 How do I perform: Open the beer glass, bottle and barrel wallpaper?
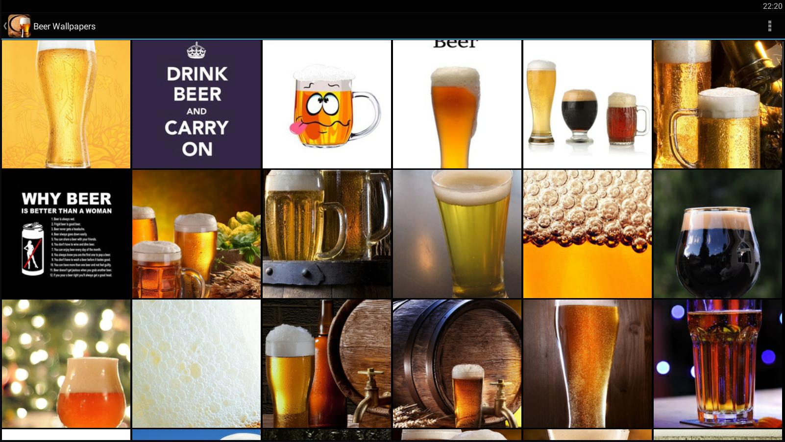[x=327, y=364]
